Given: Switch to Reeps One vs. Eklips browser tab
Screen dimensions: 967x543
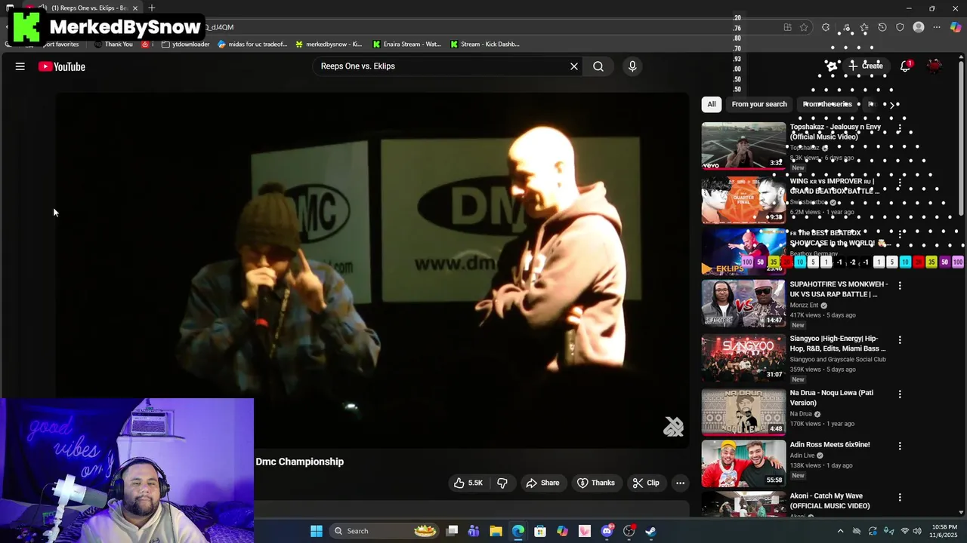Looking at the screenshot, I should (x=83, y=8).
